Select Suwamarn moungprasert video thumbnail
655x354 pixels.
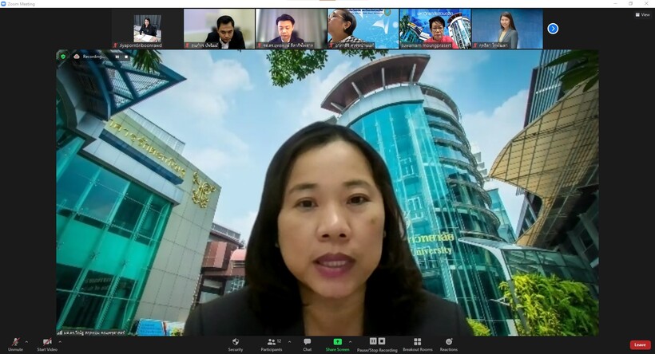435,29
